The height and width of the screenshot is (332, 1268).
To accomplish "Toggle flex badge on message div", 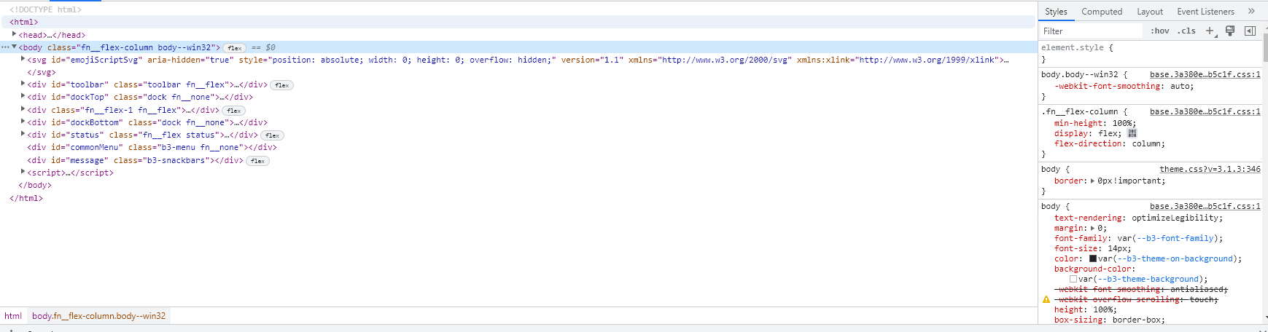I will coord(257,161).
